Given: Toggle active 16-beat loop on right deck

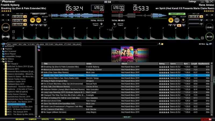Looking at the screenshot, I should (x=179, y=25).
